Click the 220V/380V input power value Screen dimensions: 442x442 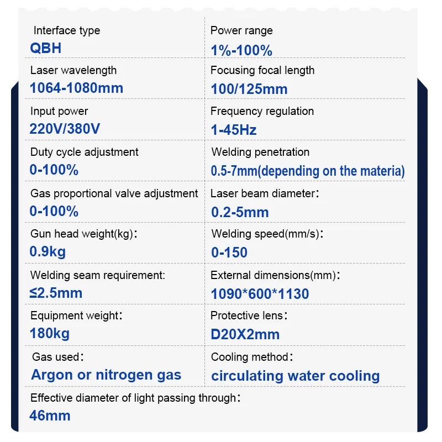pyautogui.click(x=65, y=129)
